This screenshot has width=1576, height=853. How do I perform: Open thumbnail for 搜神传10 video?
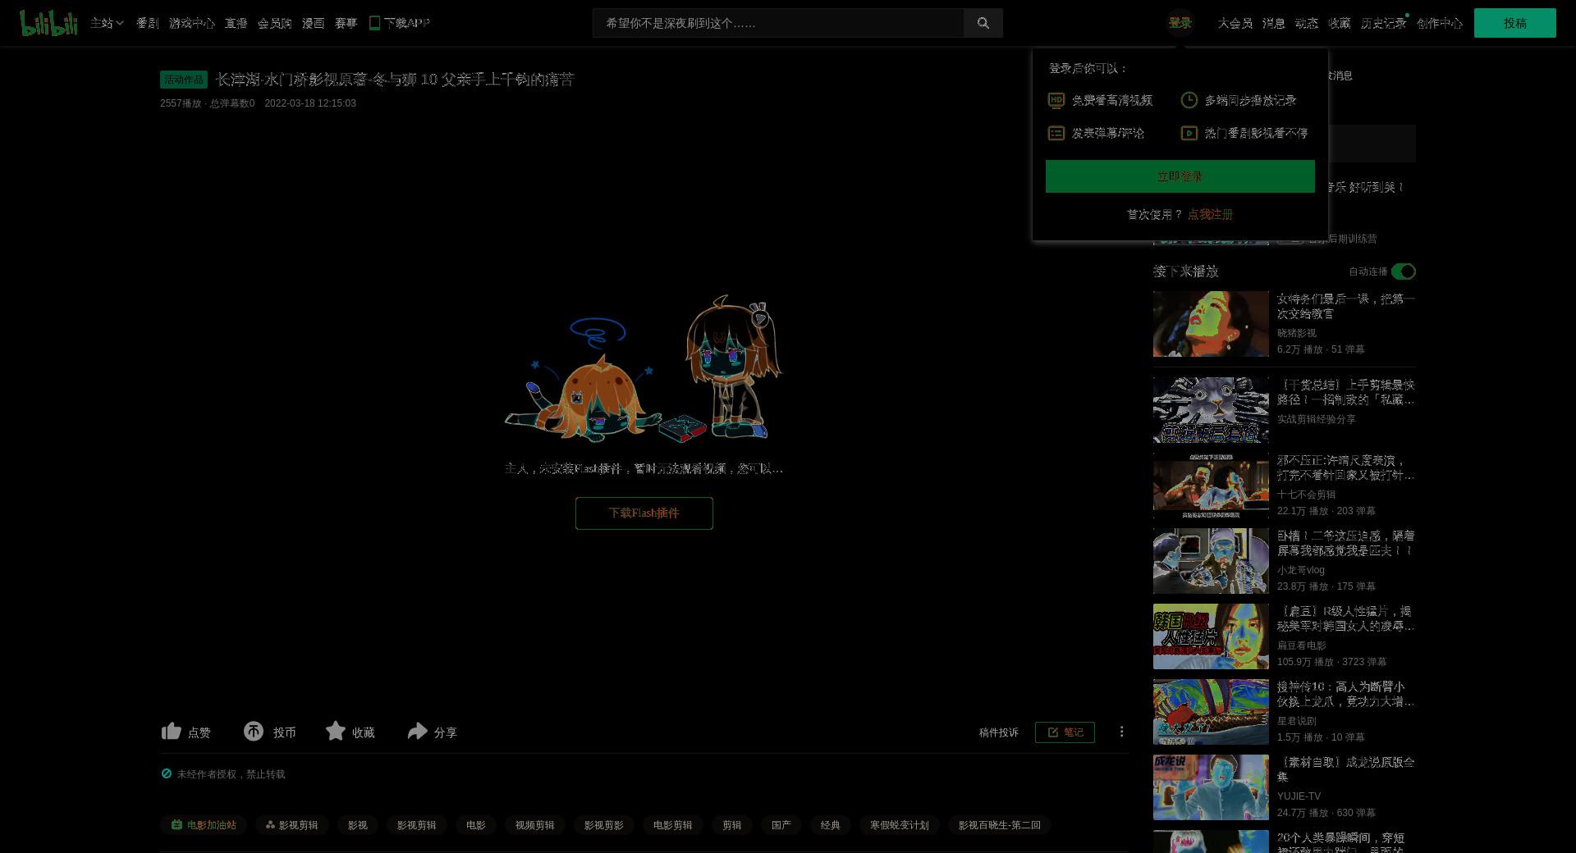tap(1211, 712)
